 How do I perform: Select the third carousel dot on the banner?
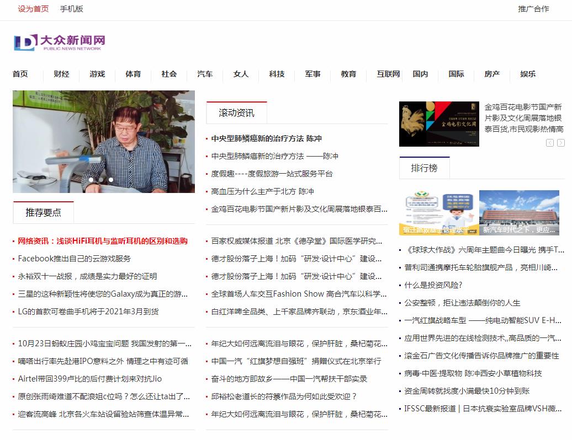[x=111, y=180]
